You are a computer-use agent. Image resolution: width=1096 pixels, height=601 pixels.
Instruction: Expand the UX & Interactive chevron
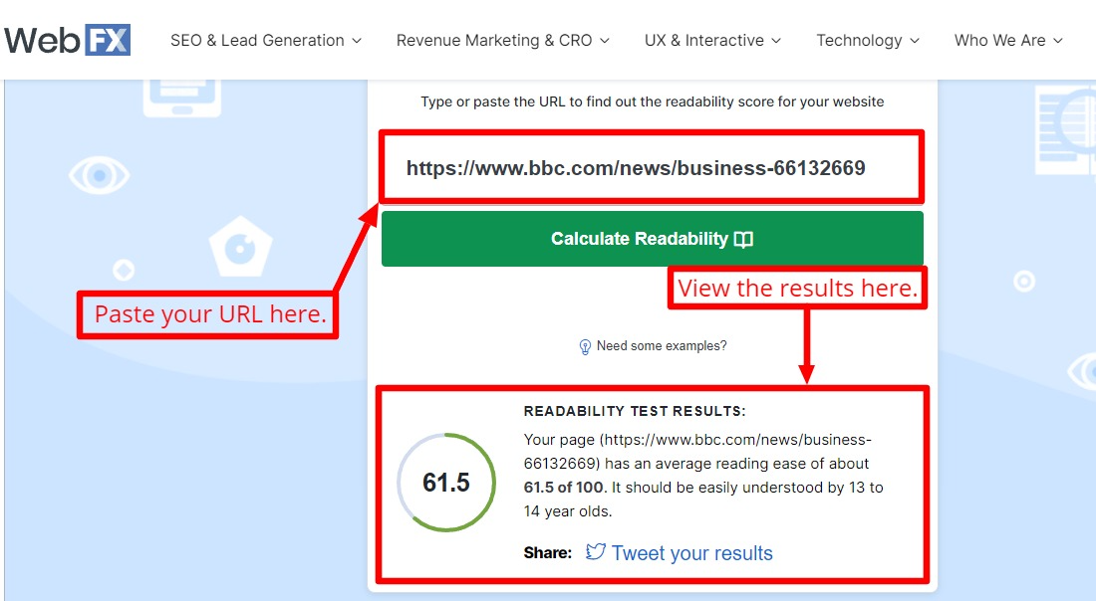point(776,41)
